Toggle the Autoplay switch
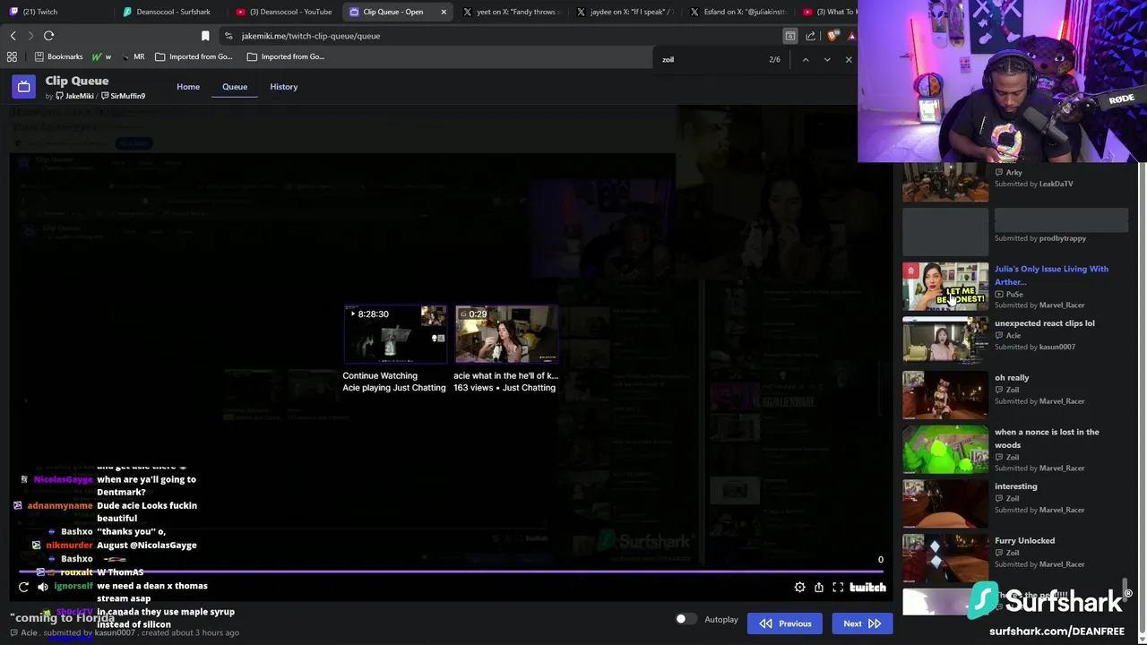The width and height of the screenshot is (1147, 645). (x=686, y=619)
